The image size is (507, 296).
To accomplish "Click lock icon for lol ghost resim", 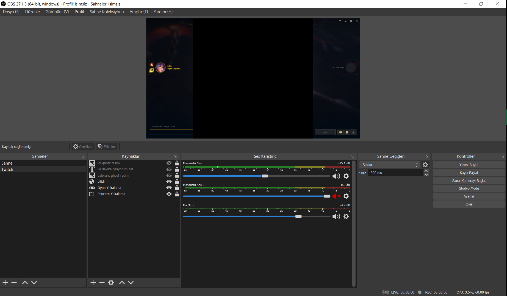I will (x=177, y=163).
